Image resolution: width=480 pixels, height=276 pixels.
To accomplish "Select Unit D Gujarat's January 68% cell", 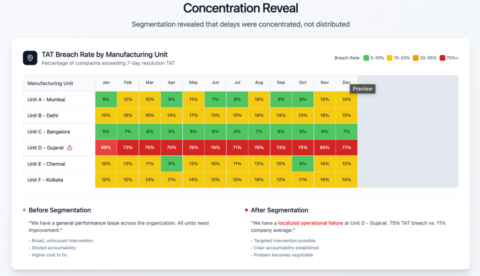I will pyautogui.click(x=106, y=148).
